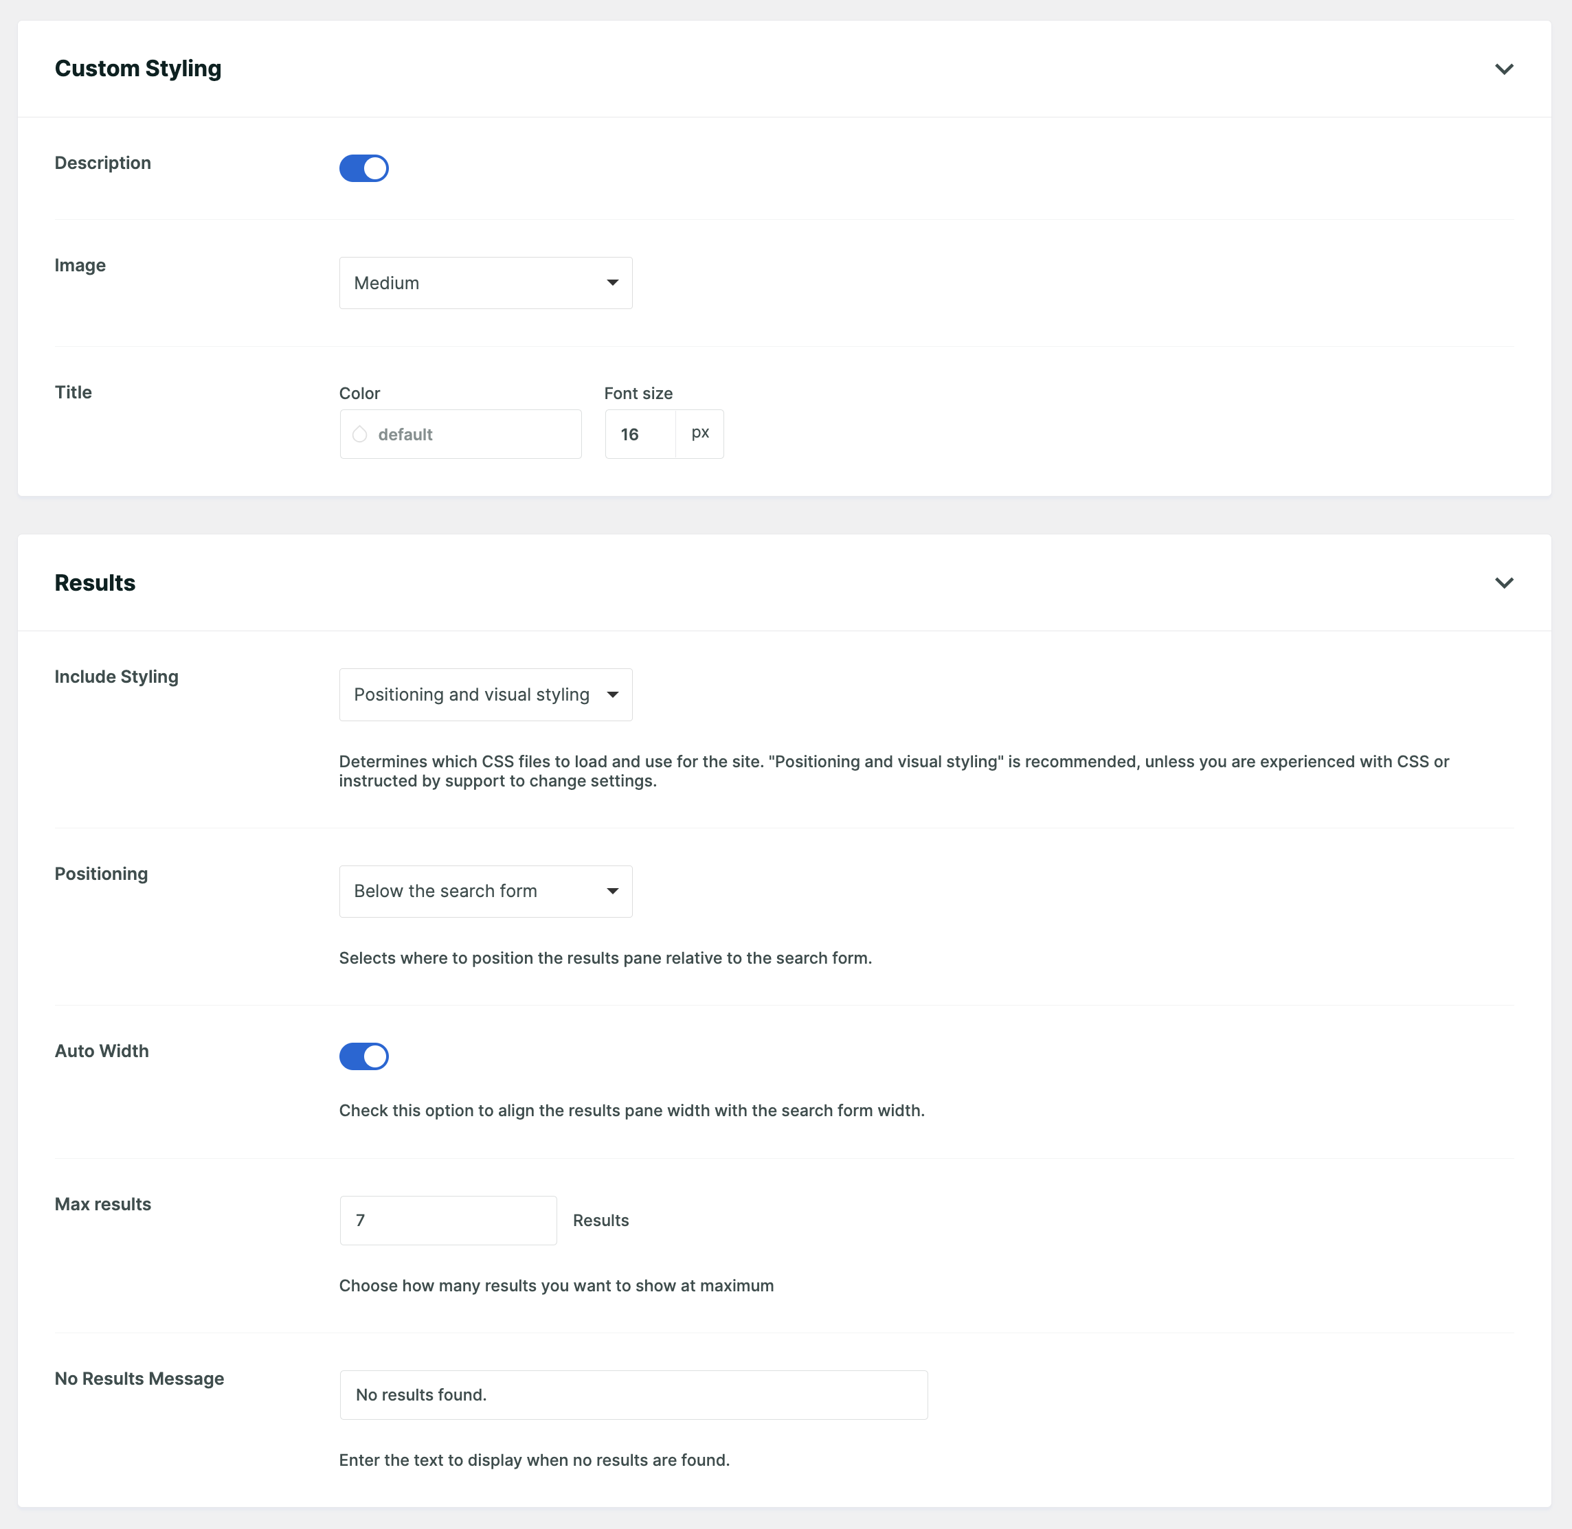Click the Results section heading
The height and width of the screenshot is (1529, 1572).
[95, 582]
